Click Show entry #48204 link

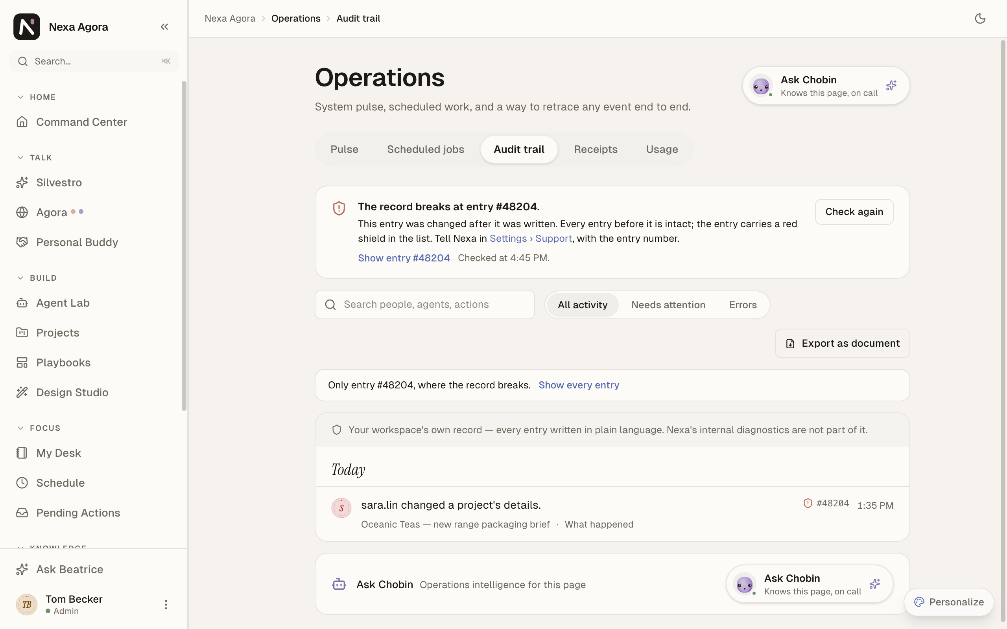tap(404, 258)
